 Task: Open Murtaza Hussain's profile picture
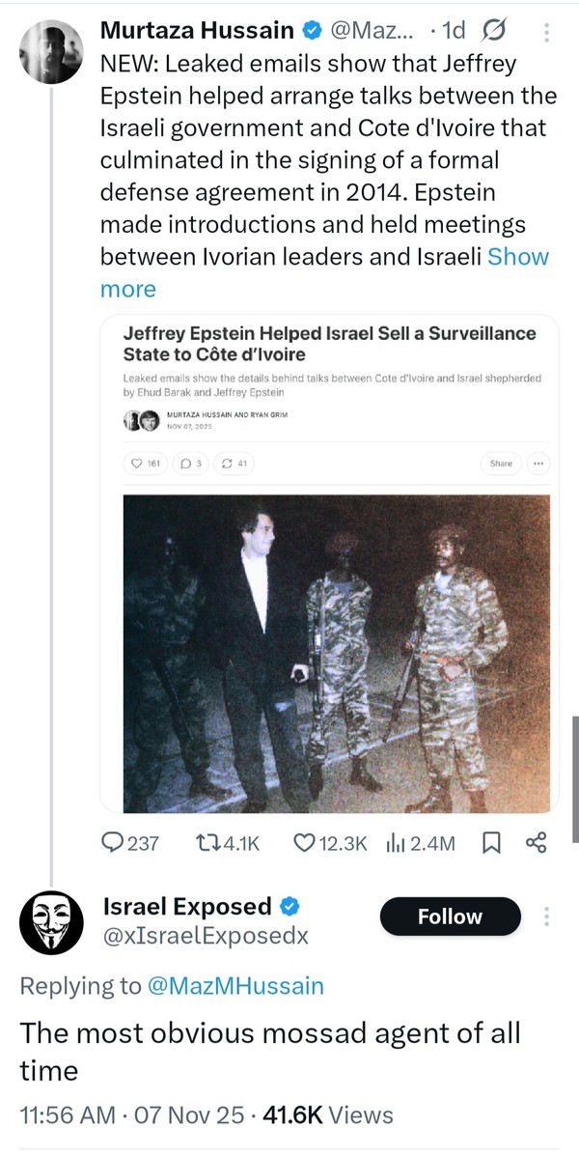53,50
